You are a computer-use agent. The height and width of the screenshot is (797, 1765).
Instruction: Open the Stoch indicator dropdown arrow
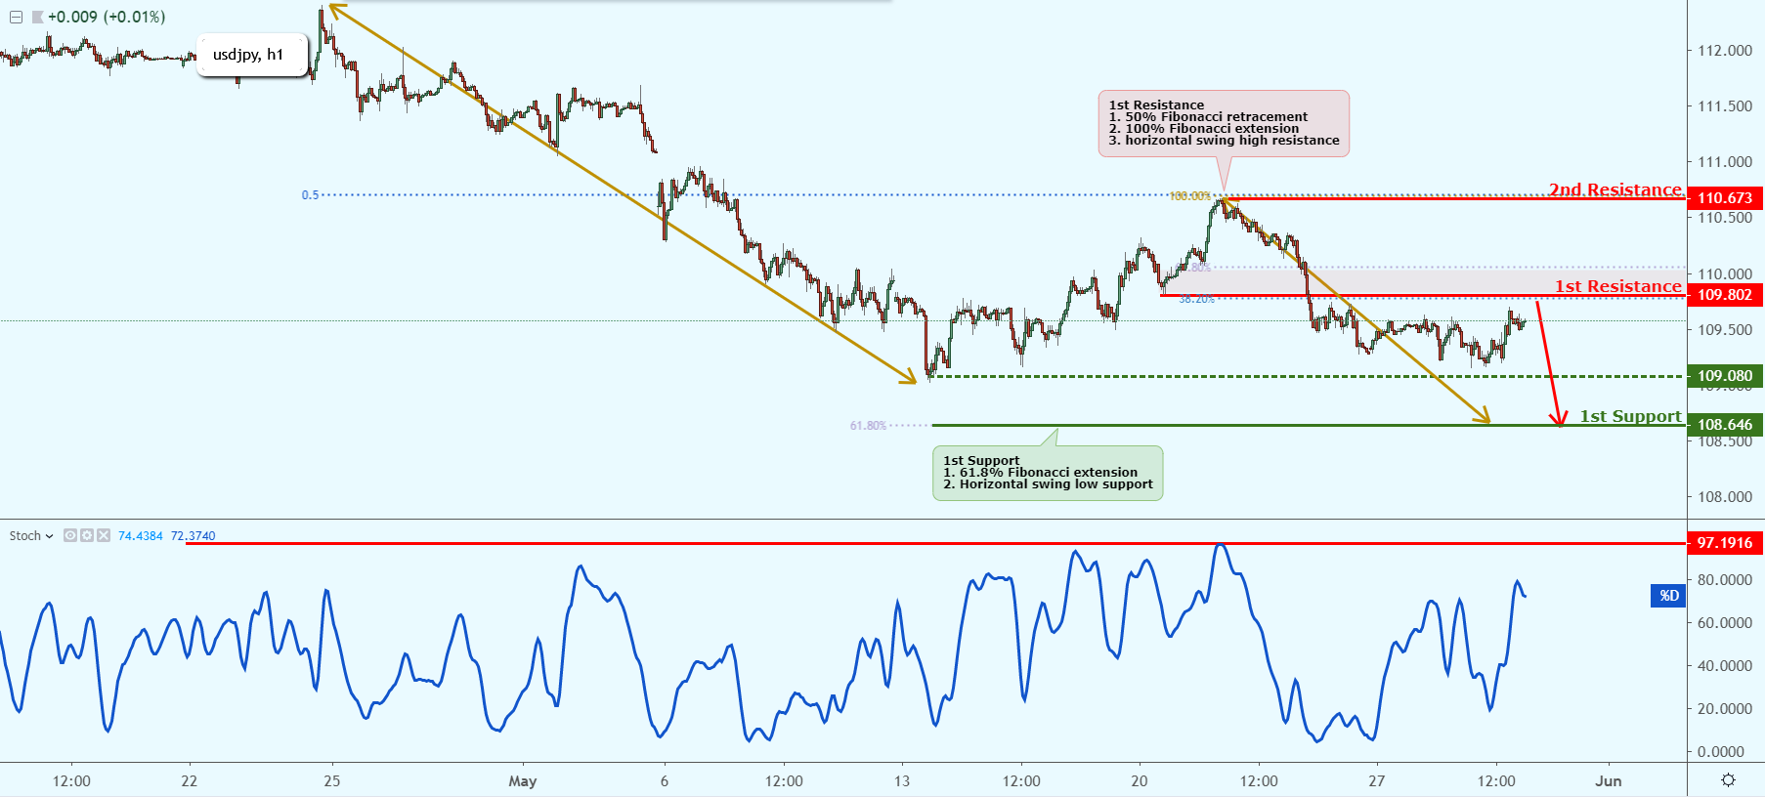point(49,536)
